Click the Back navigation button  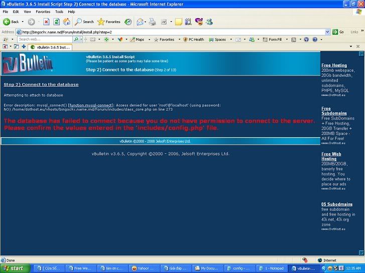[x=11, y=22]
